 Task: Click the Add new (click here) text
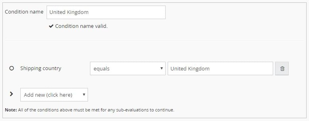(48, 95)
